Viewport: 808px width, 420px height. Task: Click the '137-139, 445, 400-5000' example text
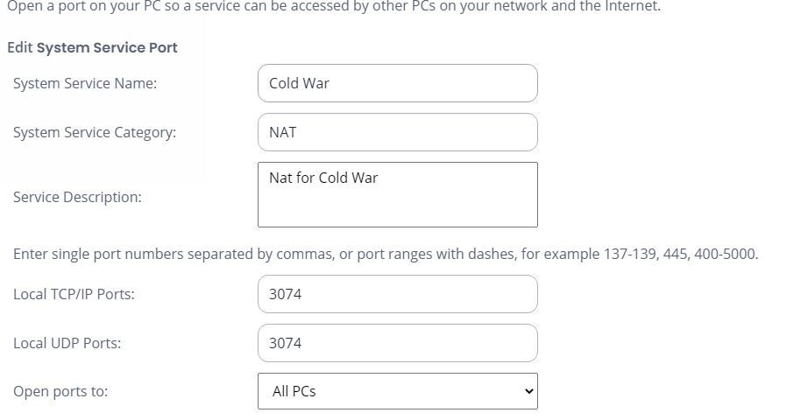point(680,255)
